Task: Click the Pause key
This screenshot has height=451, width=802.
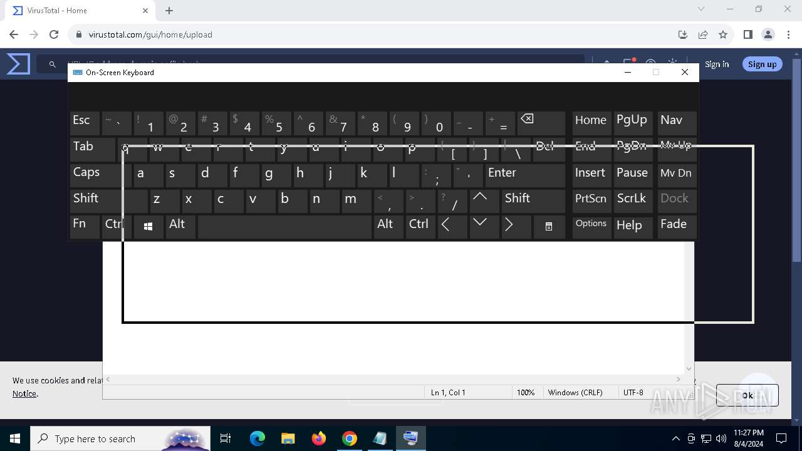Action: coord(633,175)
